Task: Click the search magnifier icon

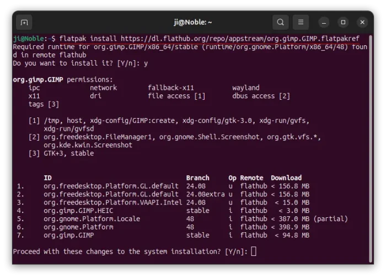Action: [281, 22]
